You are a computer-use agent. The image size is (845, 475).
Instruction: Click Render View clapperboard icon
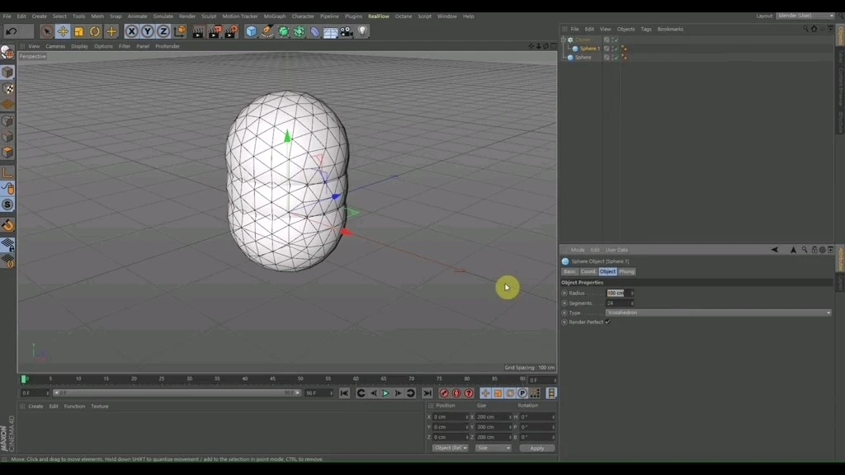198,31
